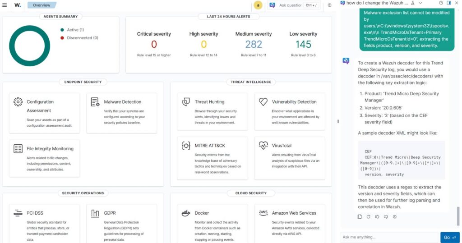Toggle the chat panel dock layout icon
Screen dimensions: 462x243
(448, 3)
